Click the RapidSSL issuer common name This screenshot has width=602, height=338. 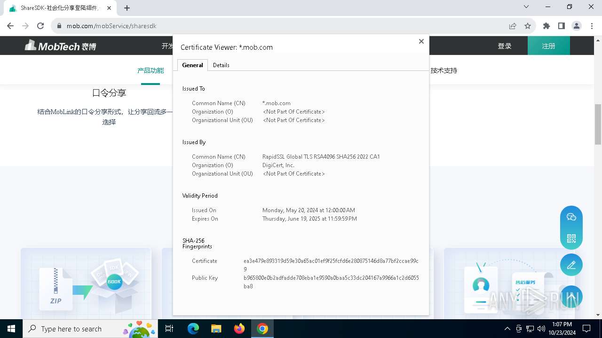(321, 157)
